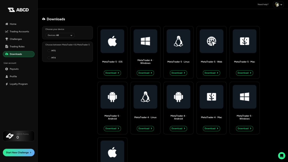This screenshot has height=162, width=288.
Task: Click the Windows logo on MetaTrader 4 Windows card
Action: 145,41
